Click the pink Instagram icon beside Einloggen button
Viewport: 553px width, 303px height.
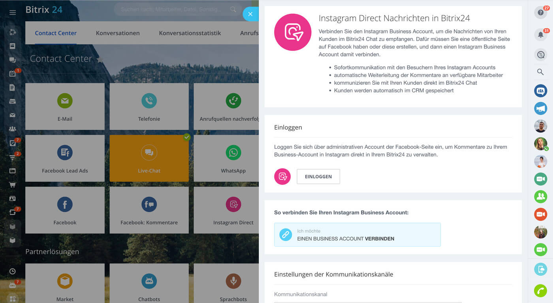[282, 177]
